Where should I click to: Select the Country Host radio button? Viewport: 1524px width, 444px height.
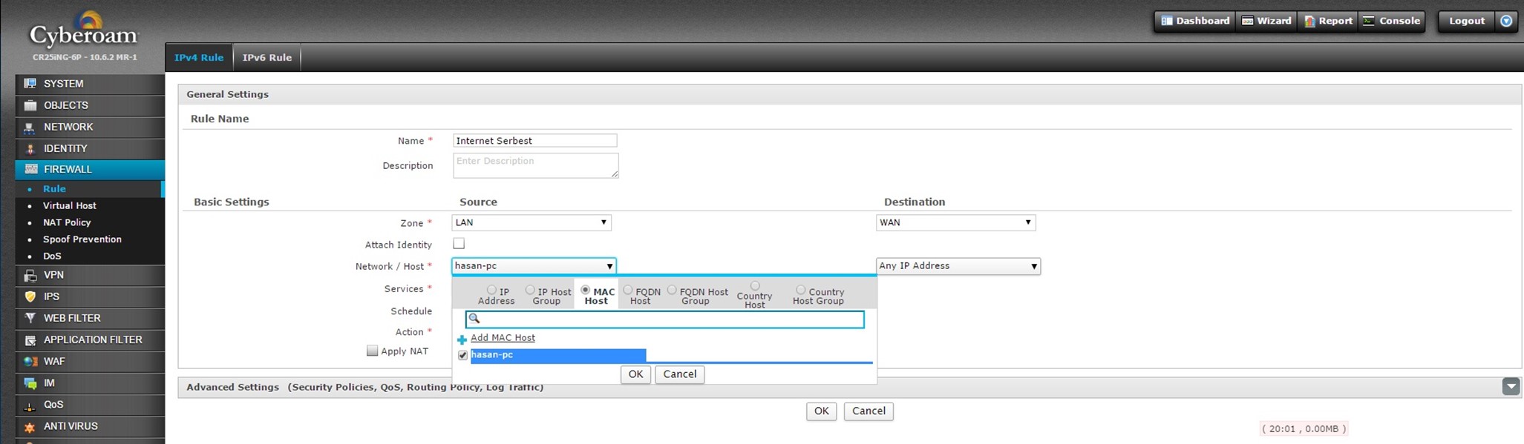pyautogui.click(x=755, y=285)
